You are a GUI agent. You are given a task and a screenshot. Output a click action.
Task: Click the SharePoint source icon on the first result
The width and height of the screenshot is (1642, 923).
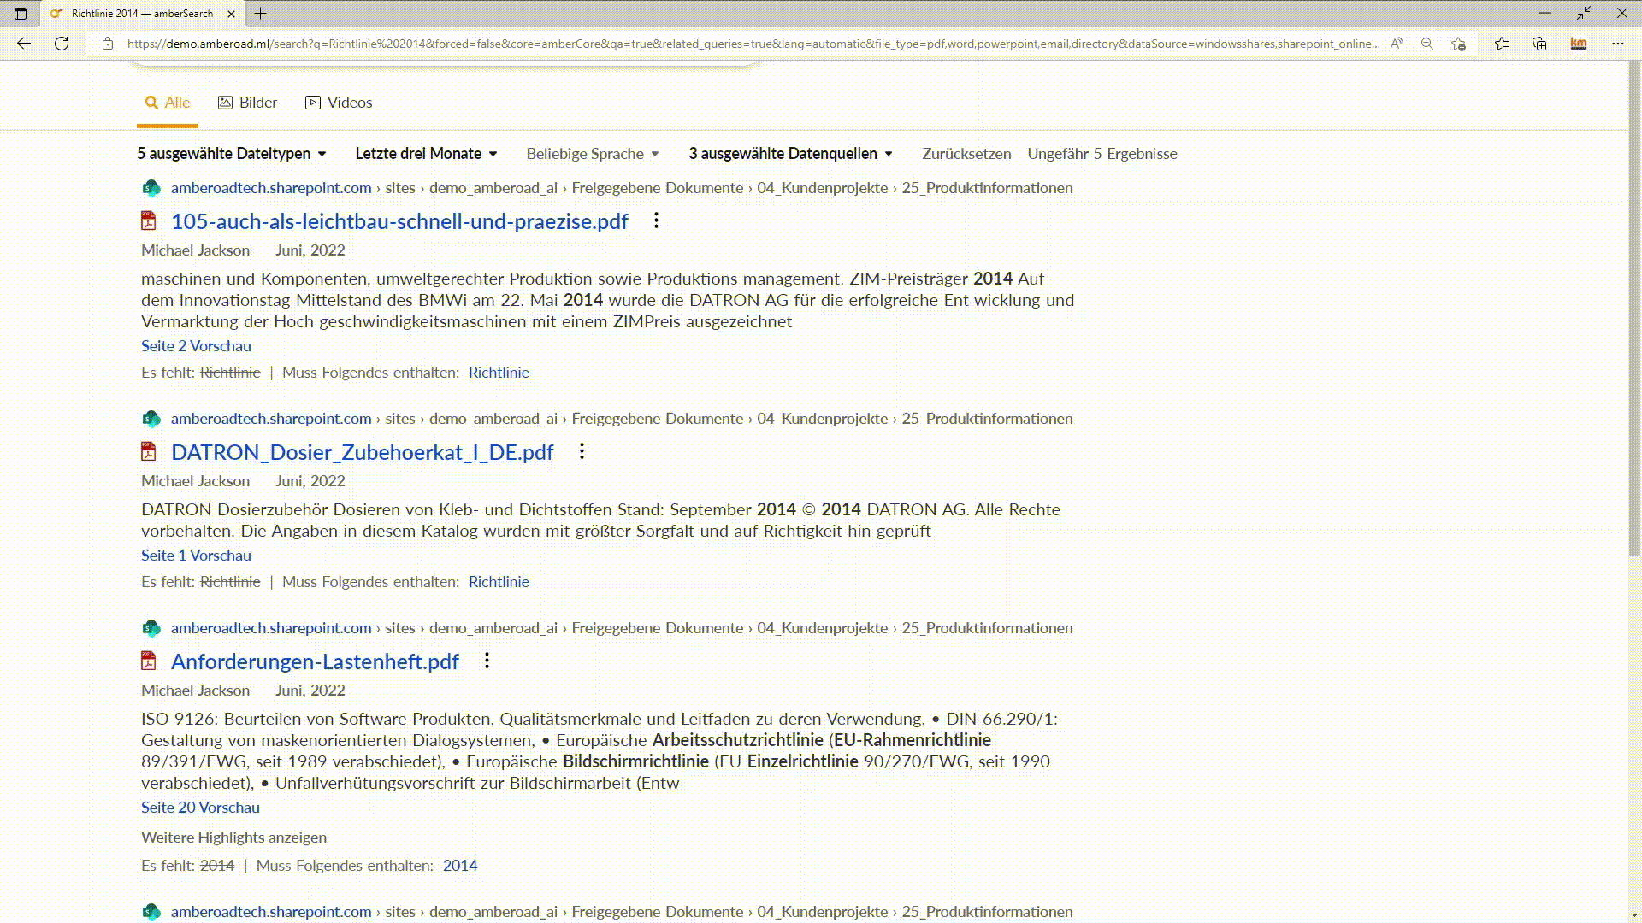point(151,188)
